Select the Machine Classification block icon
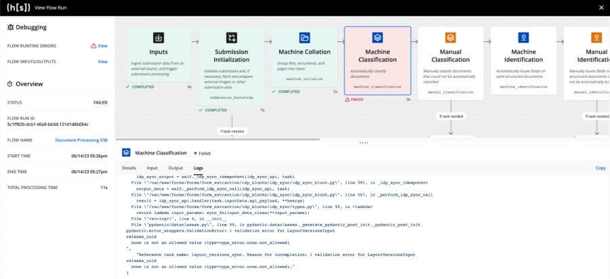 (x=378, y=38)
